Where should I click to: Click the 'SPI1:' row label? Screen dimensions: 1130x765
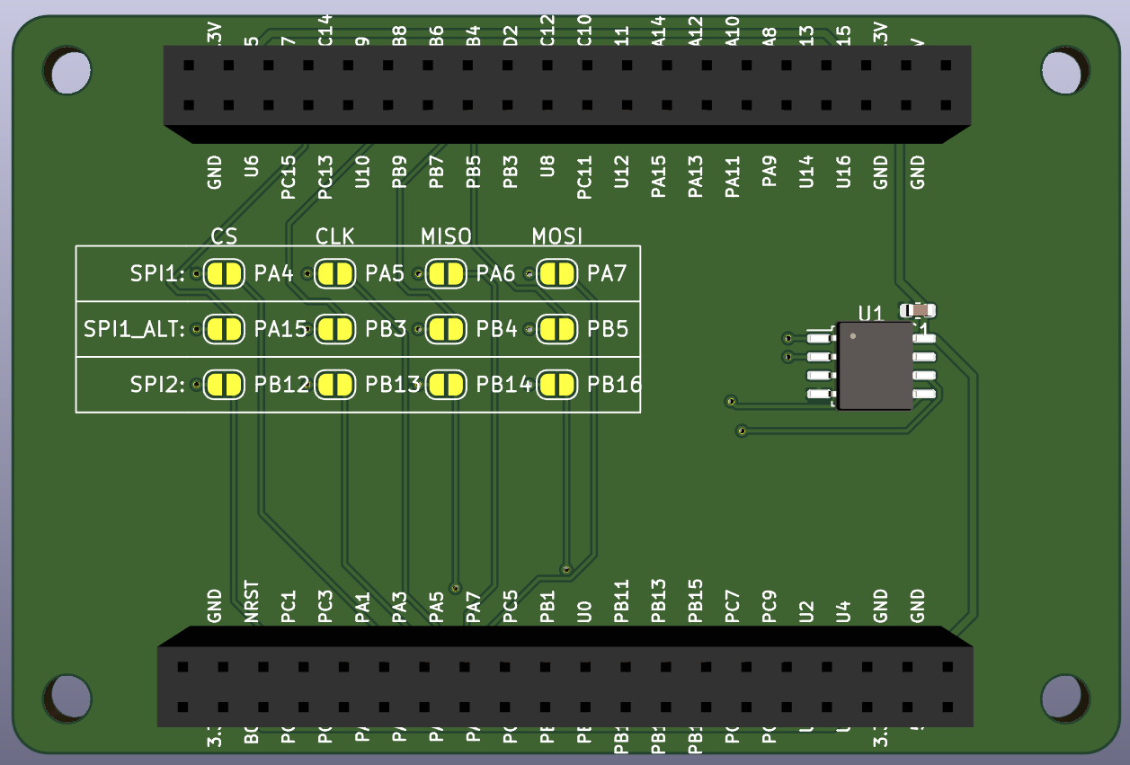(x=157, y=274)
